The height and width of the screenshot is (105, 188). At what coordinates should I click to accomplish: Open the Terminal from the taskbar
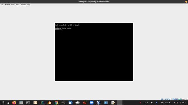28,103
